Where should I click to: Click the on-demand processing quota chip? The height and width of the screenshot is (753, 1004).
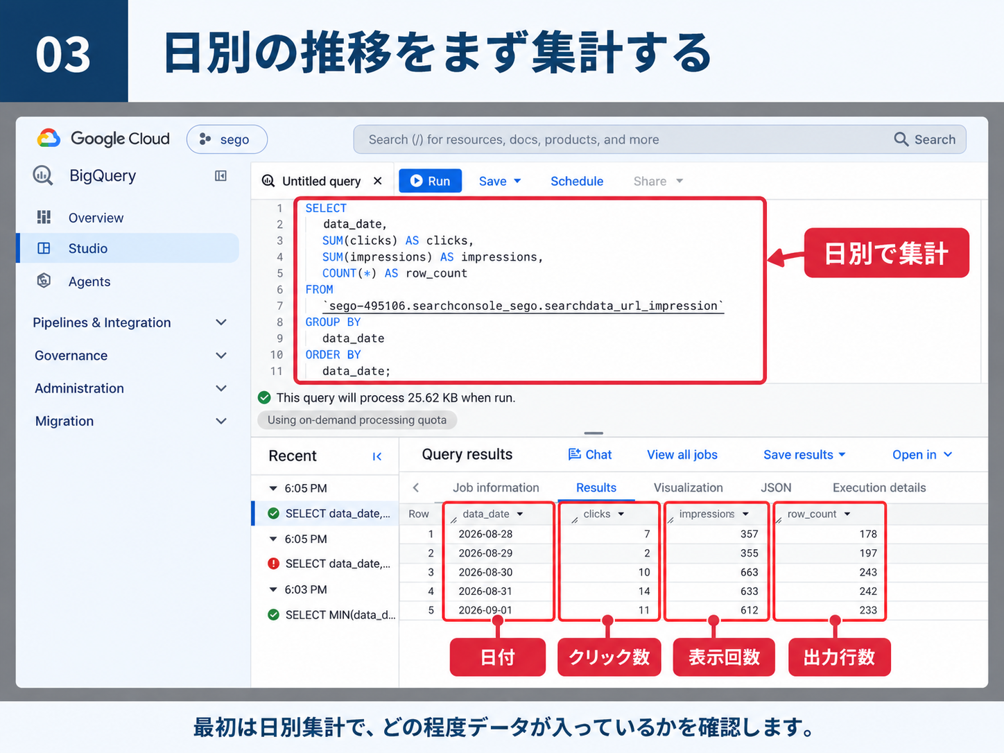[x=357, y=419]
